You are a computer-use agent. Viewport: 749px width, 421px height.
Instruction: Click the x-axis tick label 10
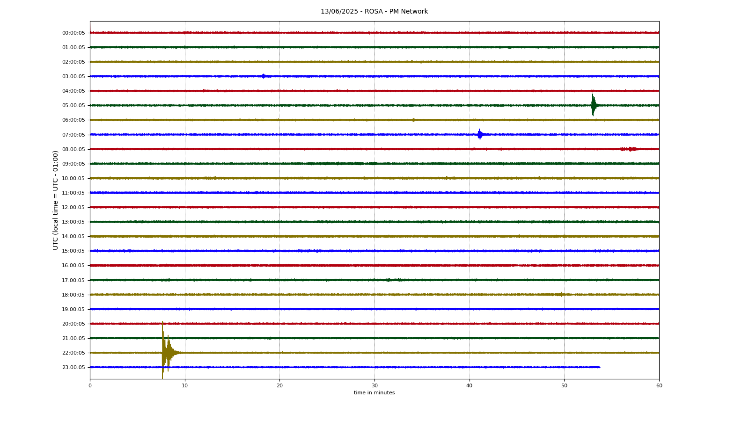pyautogui.click(x=185, y=386)
